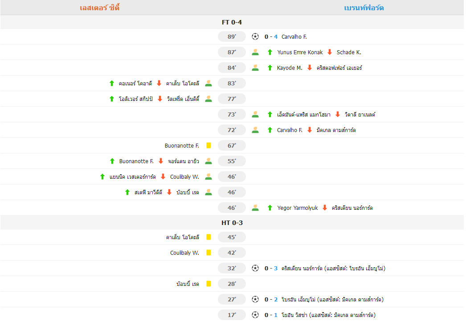The width and height of the screenshot is (466, 321).
Task: Click the yellow card icon at 67'
Action: (x=208, y=145)
